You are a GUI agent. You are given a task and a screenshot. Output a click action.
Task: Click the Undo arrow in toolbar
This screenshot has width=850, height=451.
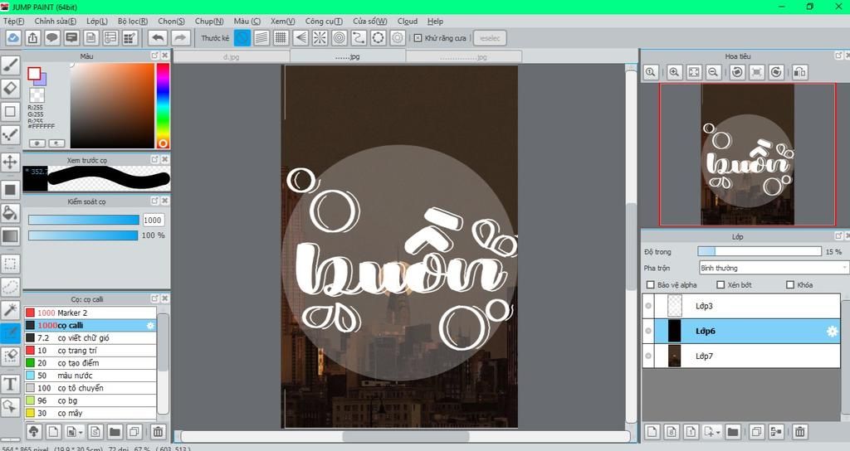point(158,38)
